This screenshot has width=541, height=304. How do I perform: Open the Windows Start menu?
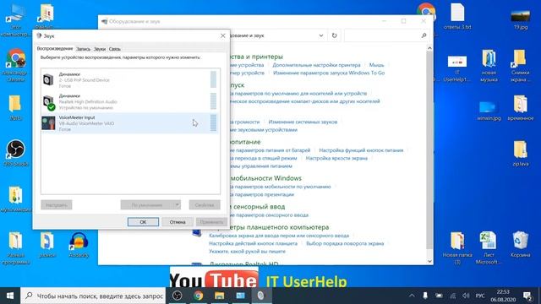coord(10,296)
